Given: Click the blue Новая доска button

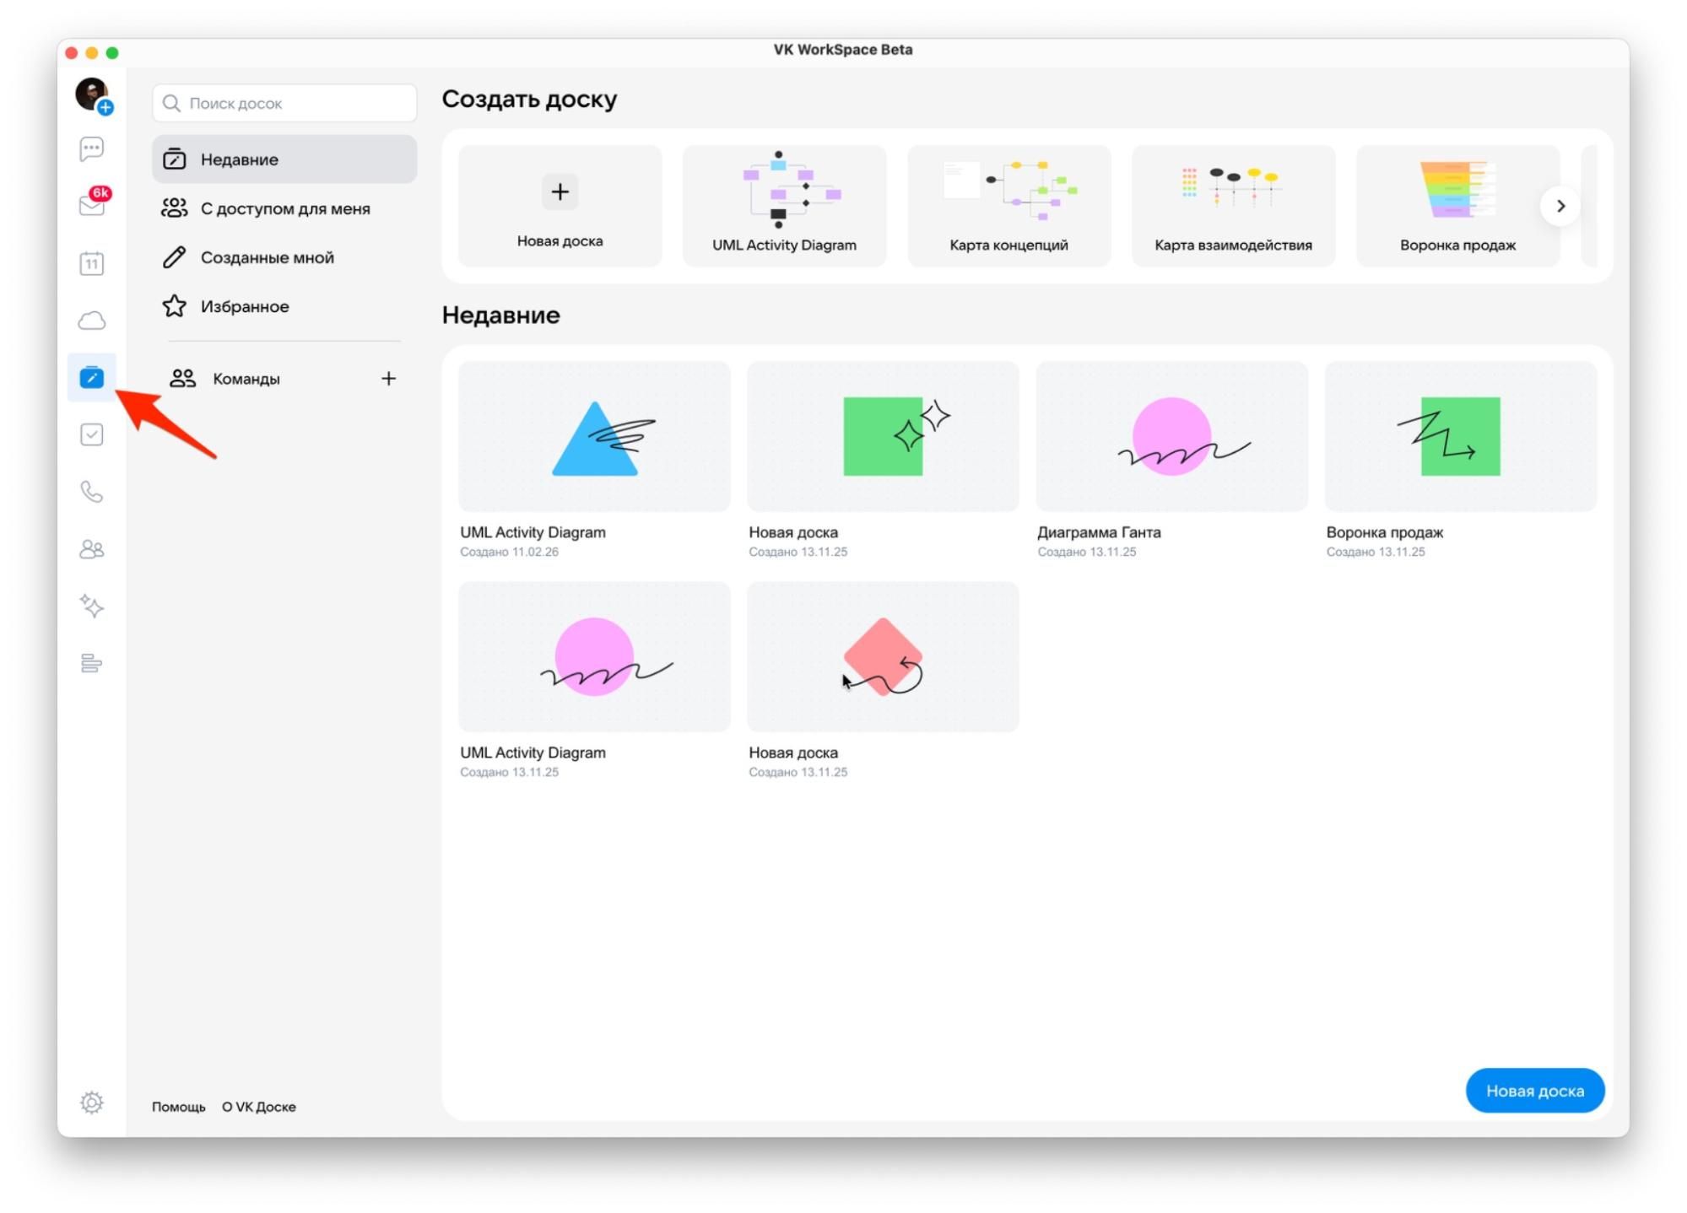Looking at the screenshot, I should point(1533,1091).
